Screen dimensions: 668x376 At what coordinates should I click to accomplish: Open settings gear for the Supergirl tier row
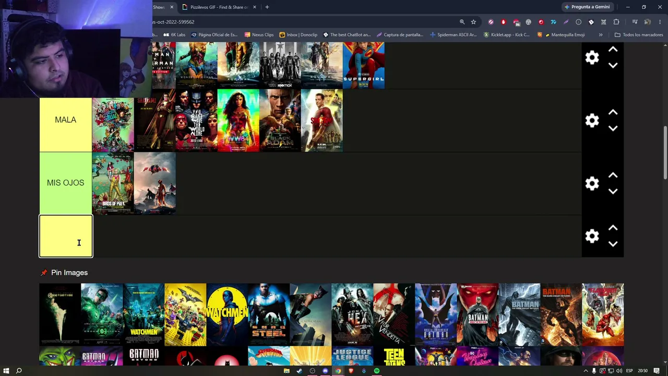point(592,57)
